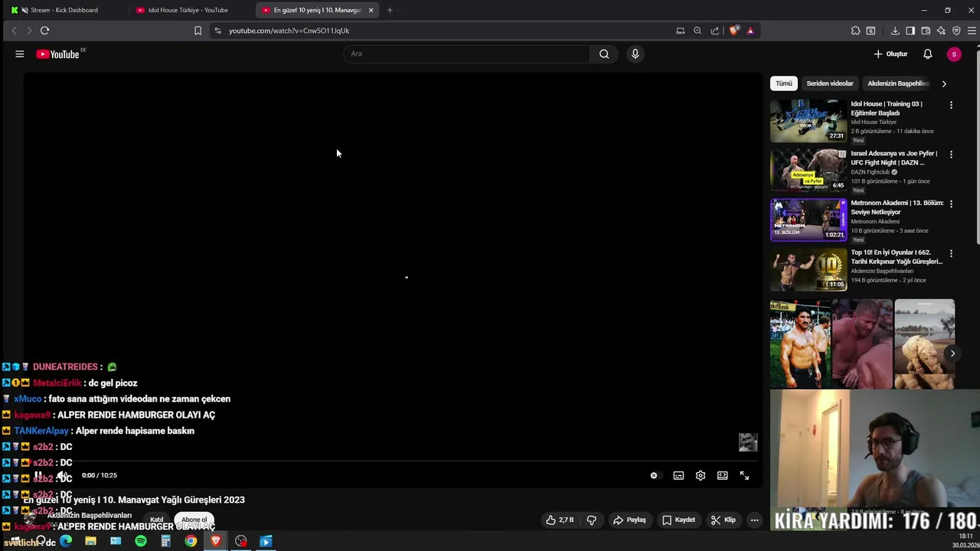The width and height of the screenshot is (980, 551).
Task: Open options for Idol House Training 03 video
Action: point(951,105)
